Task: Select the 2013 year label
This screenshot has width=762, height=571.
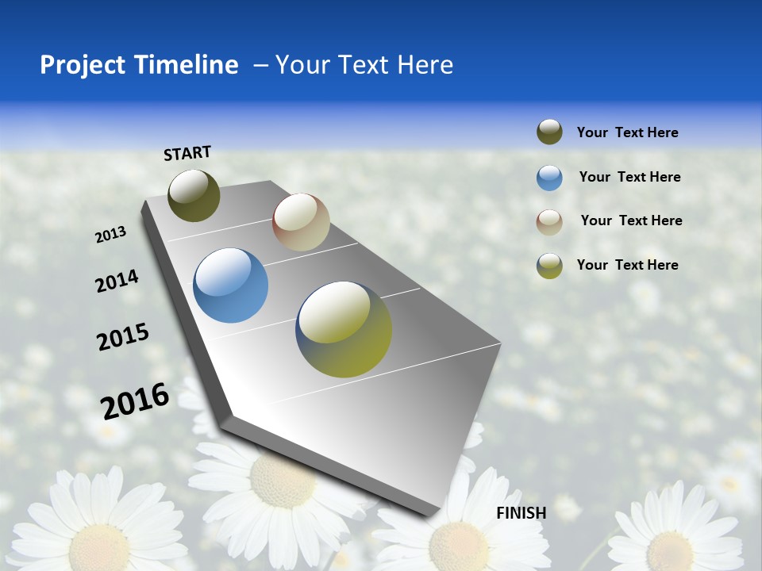Action: (x=111, y=234)
